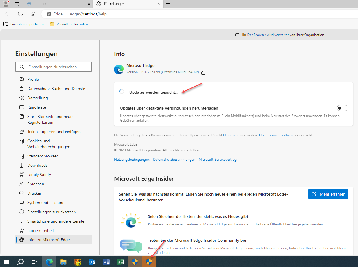The height and width of the screenshot is (267, 358).
Task: Select Infos zu Microsoft Edge
Action: pos(54,240)
